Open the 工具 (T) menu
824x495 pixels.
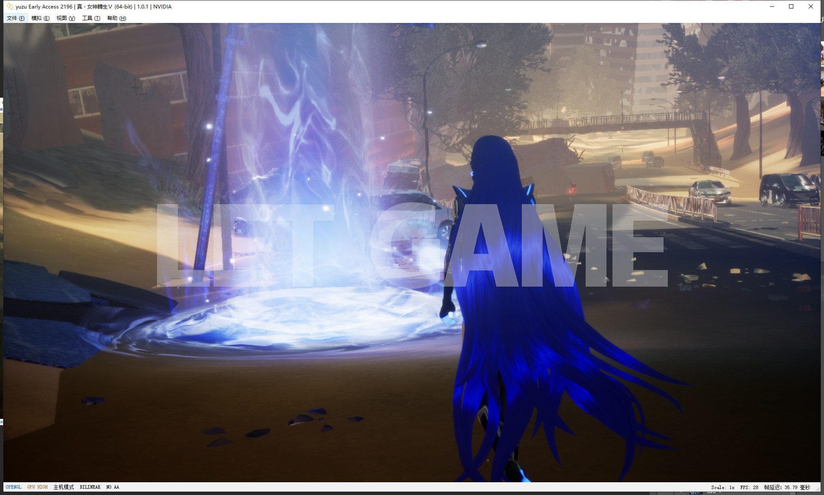pos(91,18)
